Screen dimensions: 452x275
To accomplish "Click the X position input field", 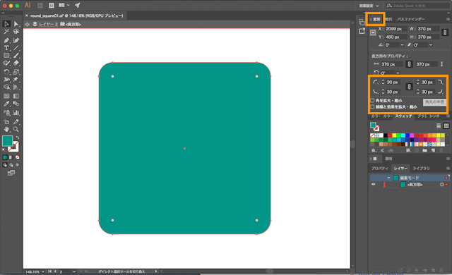I will 395,29.
